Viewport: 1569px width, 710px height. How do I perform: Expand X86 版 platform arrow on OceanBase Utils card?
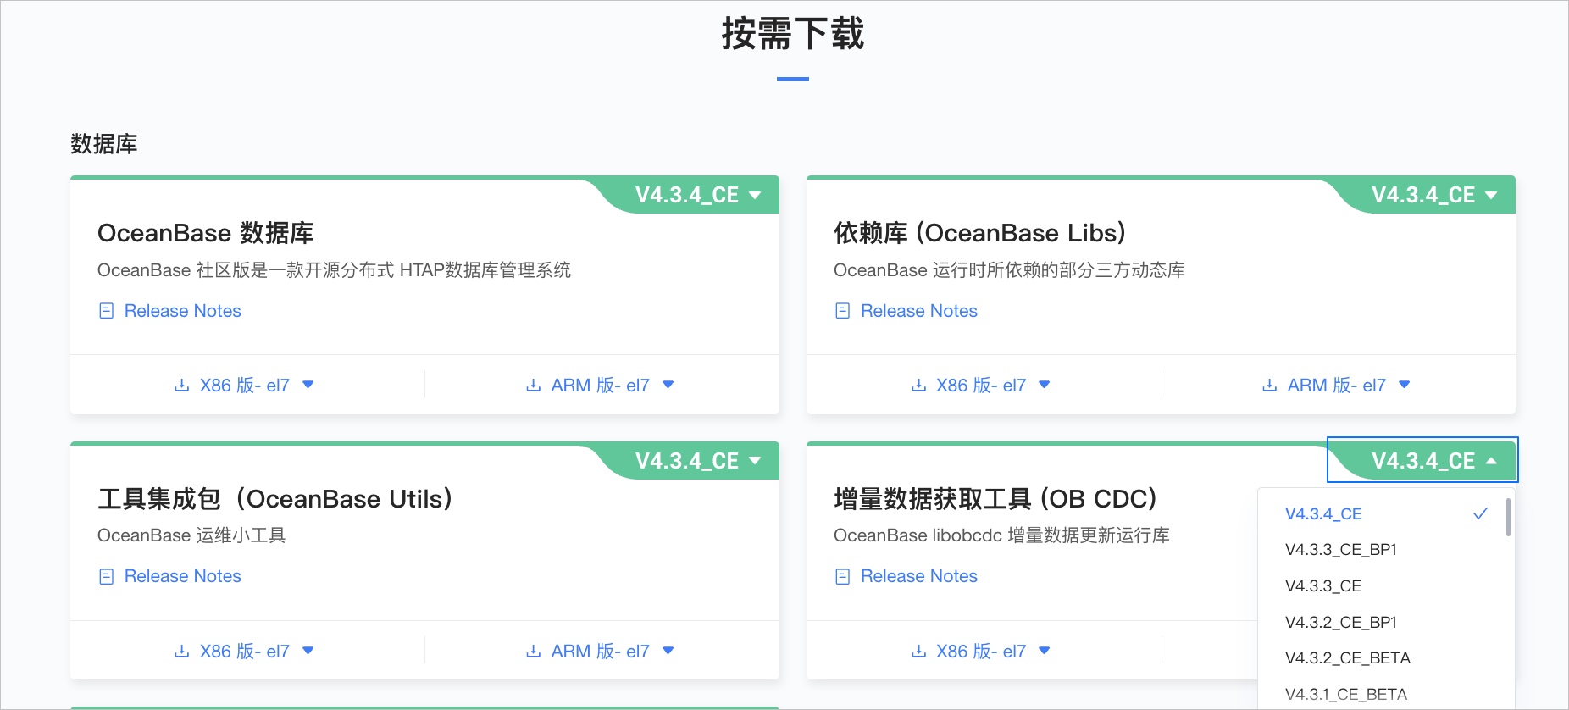pos(308,651)
